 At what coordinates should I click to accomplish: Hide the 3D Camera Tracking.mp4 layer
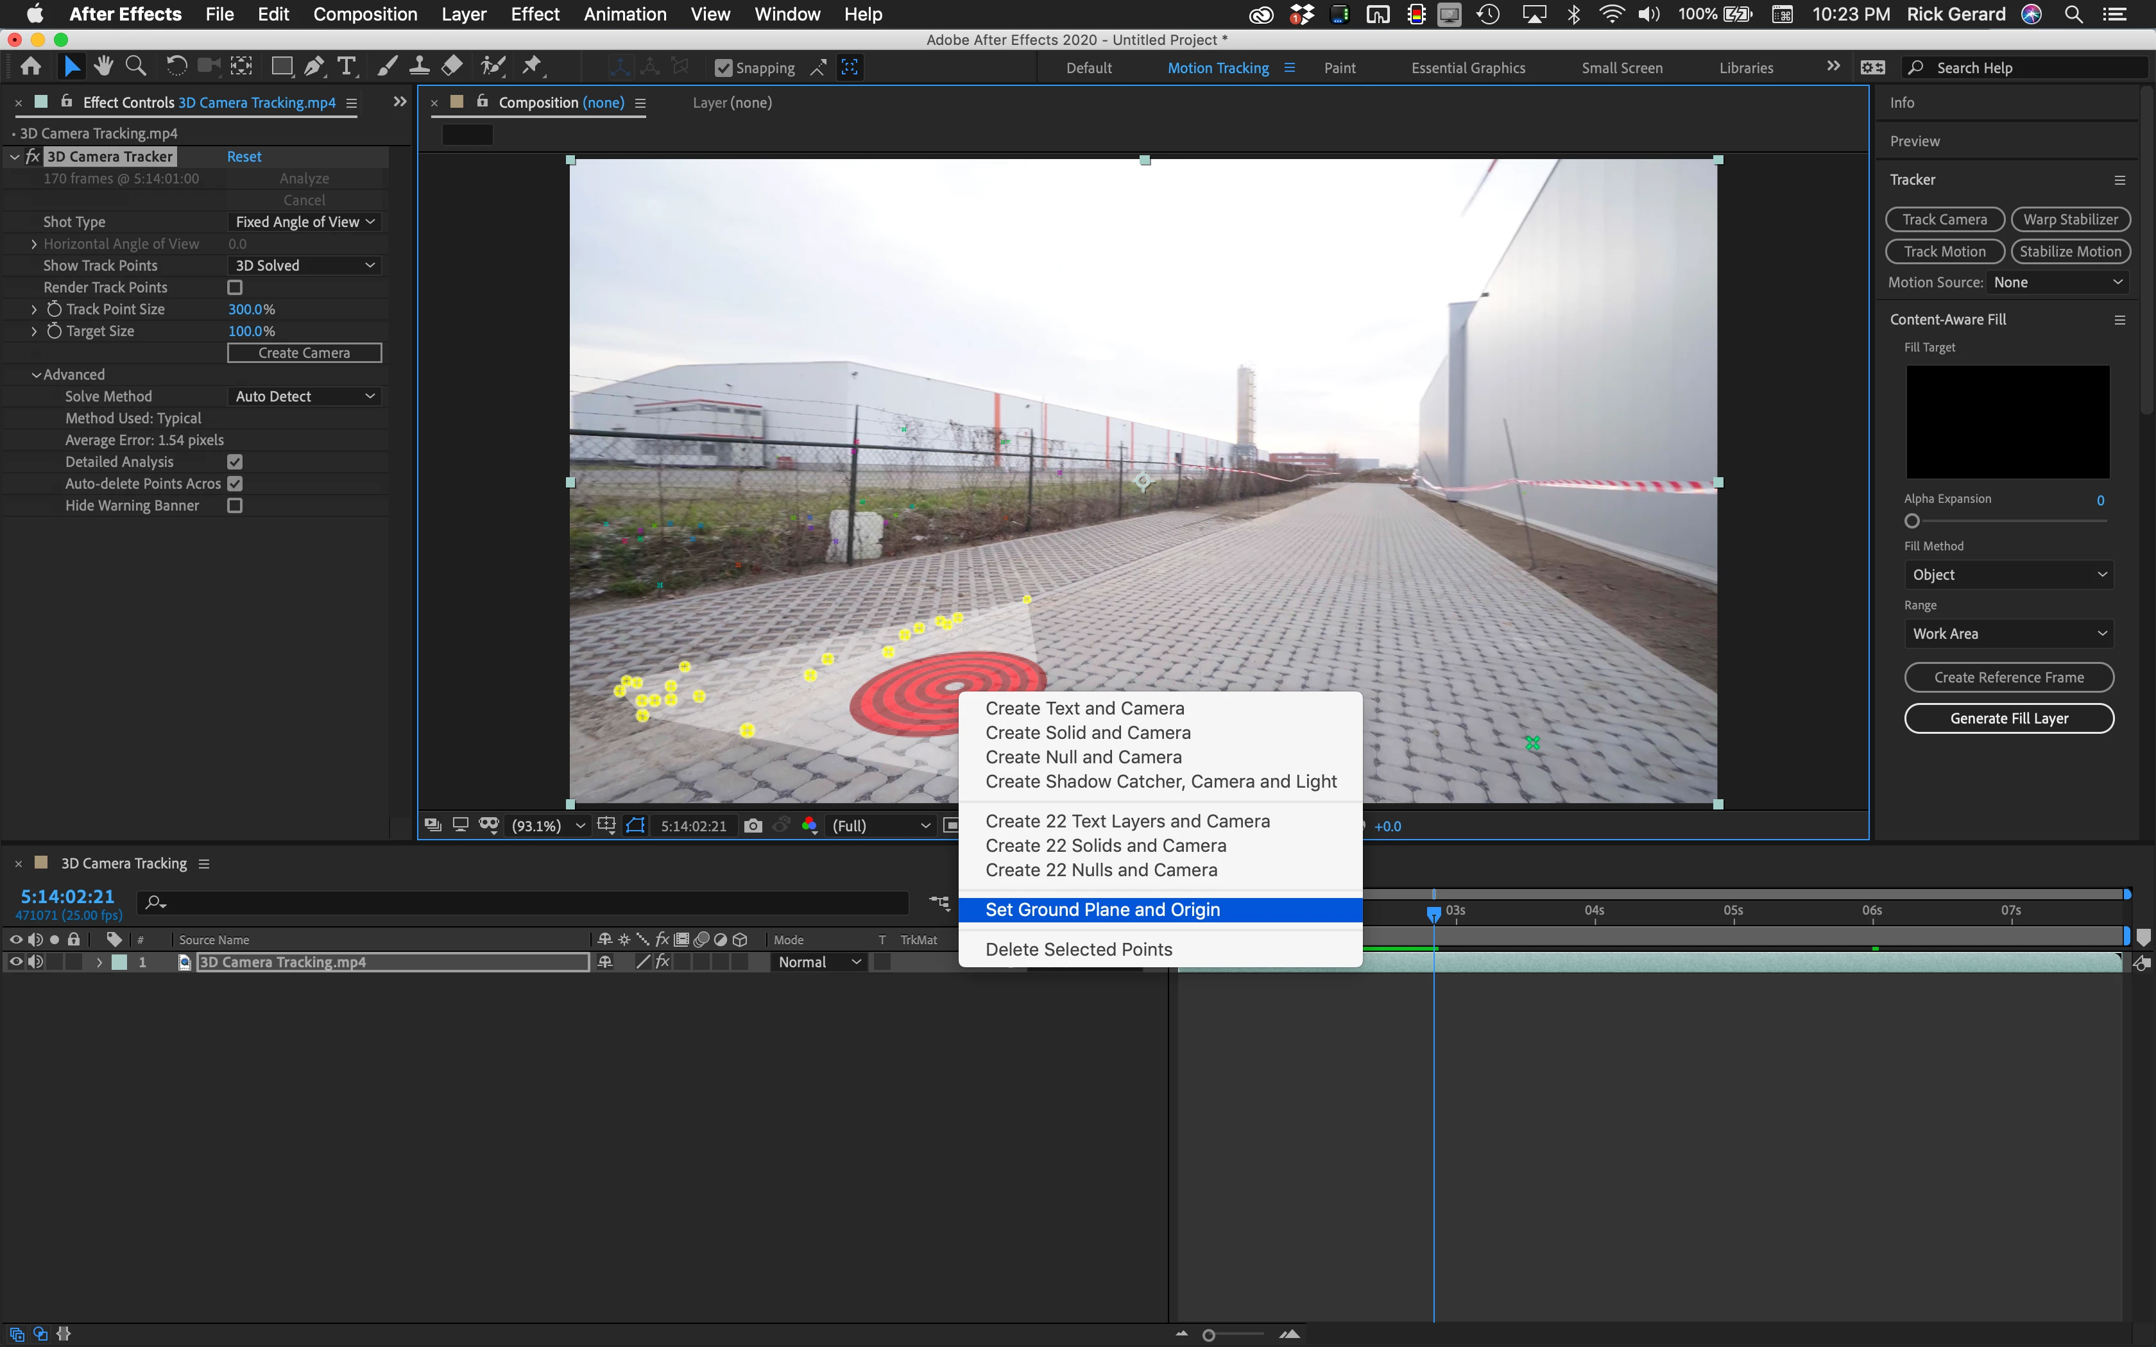pyautogui.click(x=15, y=962)
